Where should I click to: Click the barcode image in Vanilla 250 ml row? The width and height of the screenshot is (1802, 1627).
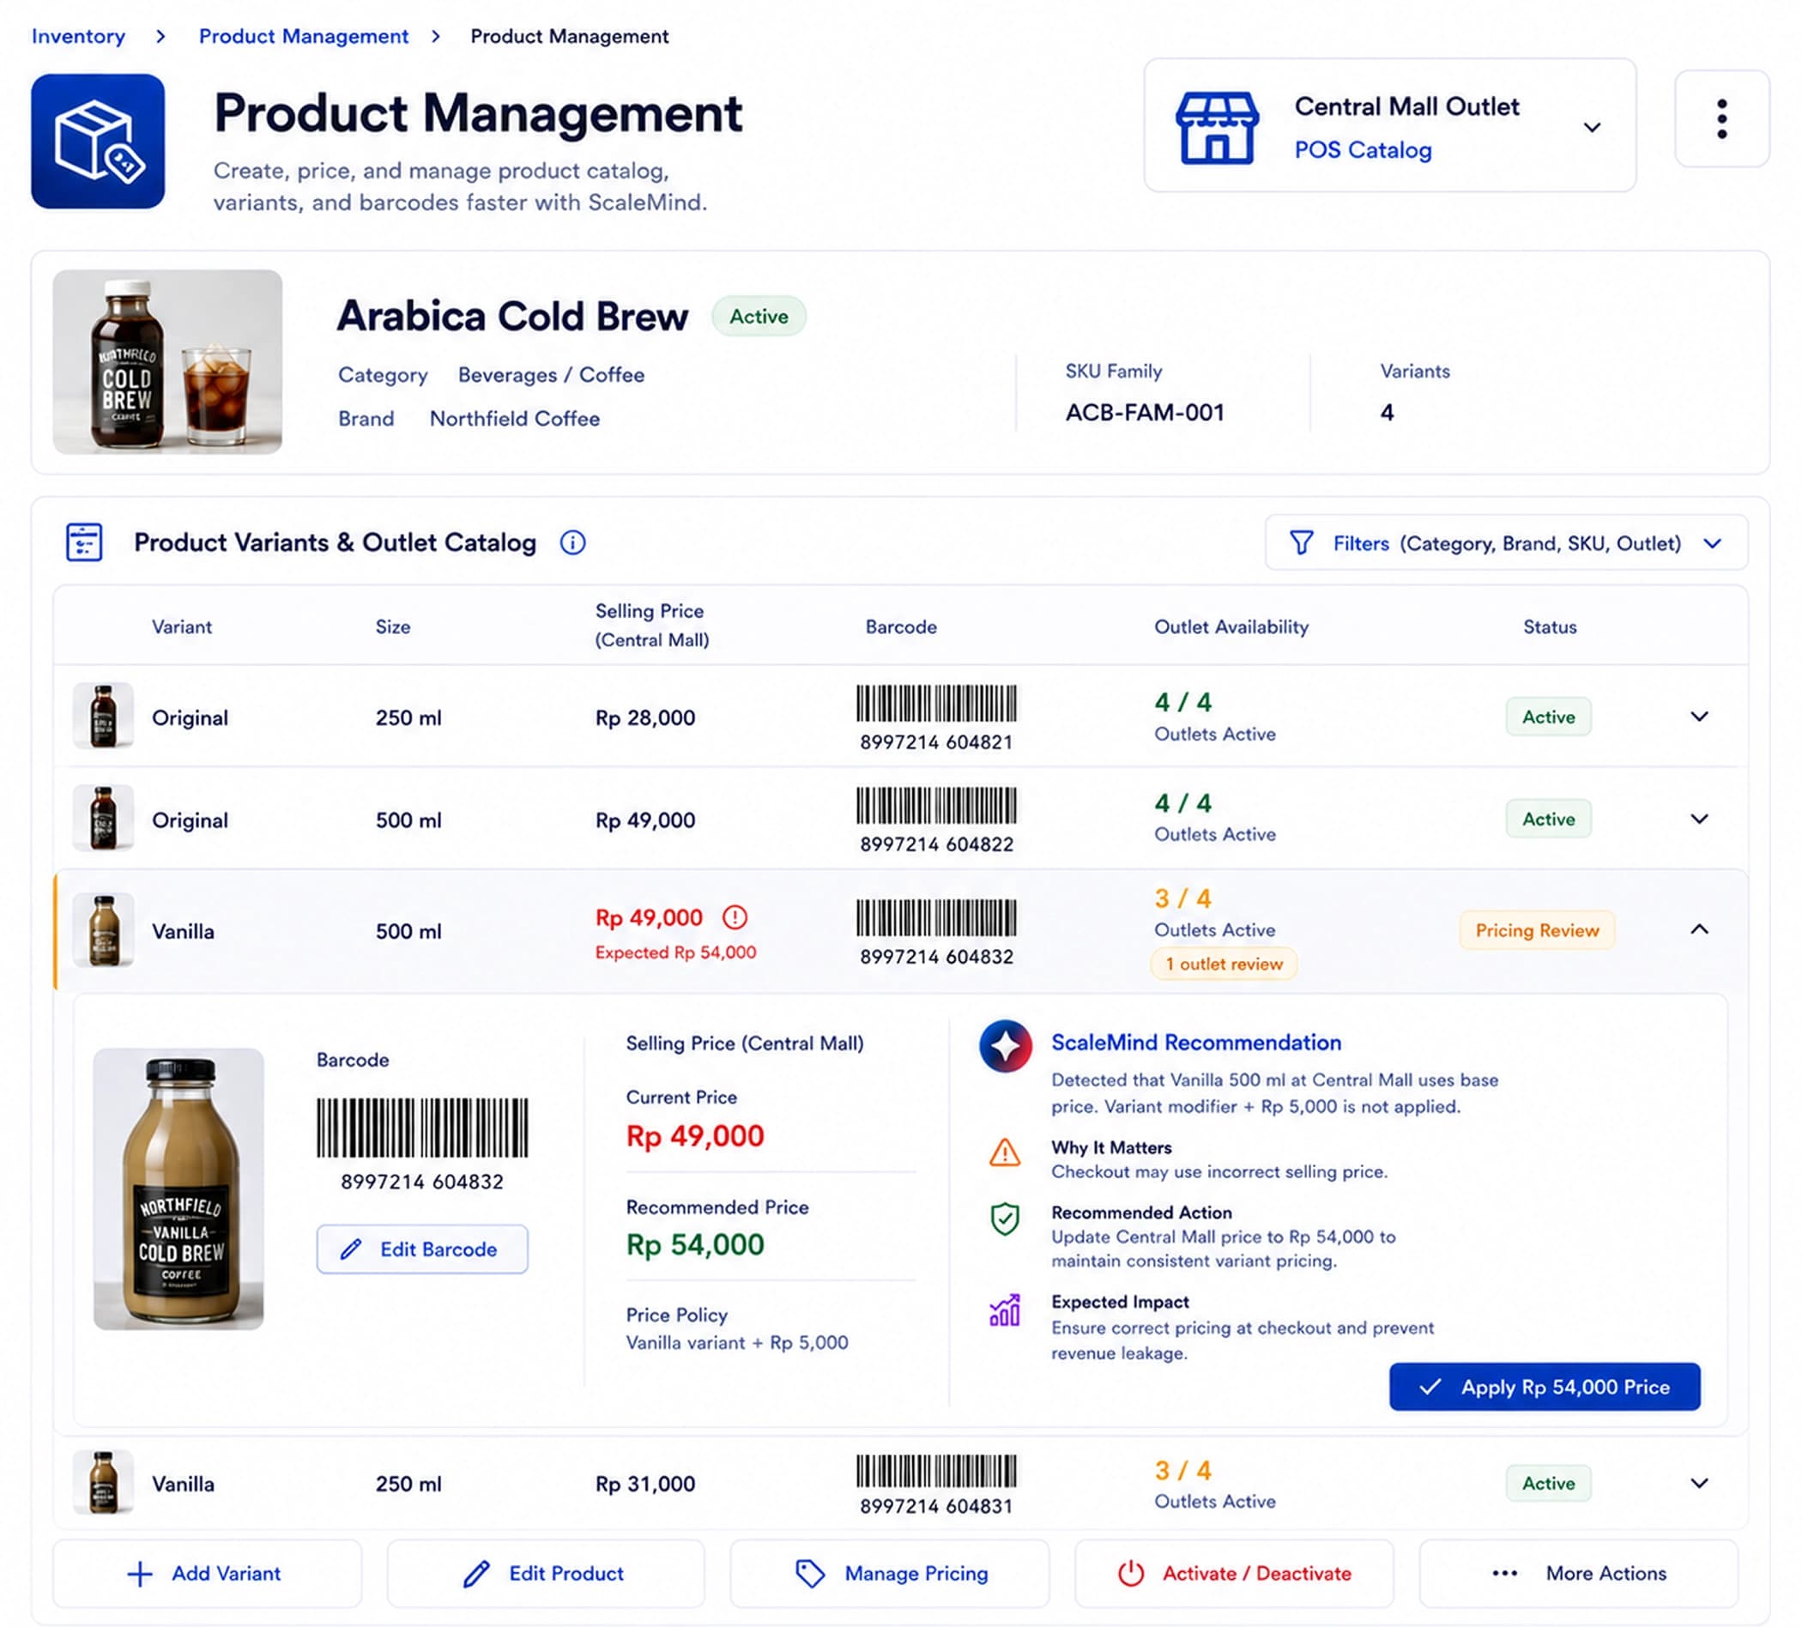(x=936, y=1471)
